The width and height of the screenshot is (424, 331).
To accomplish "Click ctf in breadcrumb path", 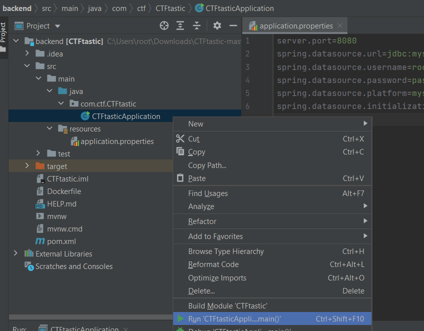I will click(141, 8).
